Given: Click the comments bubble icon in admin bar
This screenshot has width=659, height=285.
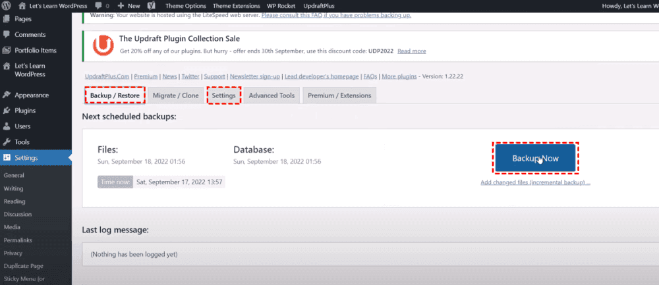Looking at the screenshot, I should pyautogui.click(x=98, y=6).
